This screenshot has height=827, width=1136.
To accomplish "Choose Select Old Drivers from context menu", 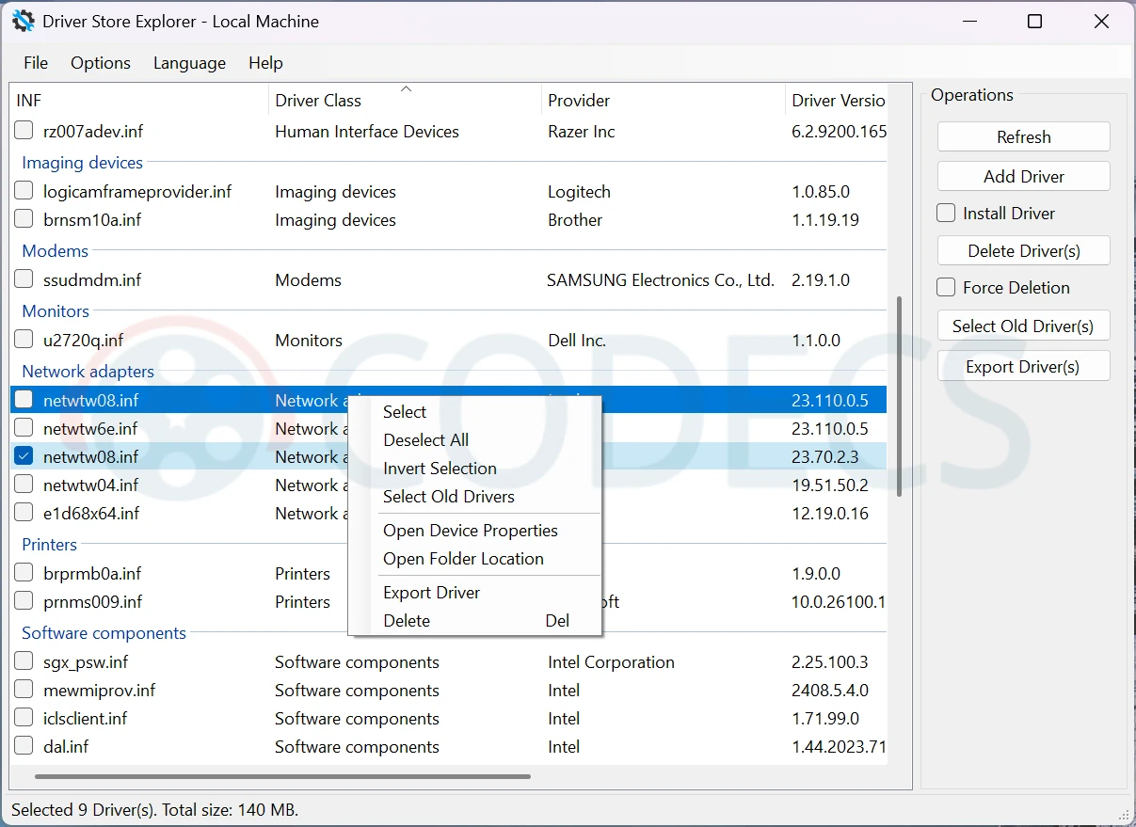I will (x=449, y=497).
